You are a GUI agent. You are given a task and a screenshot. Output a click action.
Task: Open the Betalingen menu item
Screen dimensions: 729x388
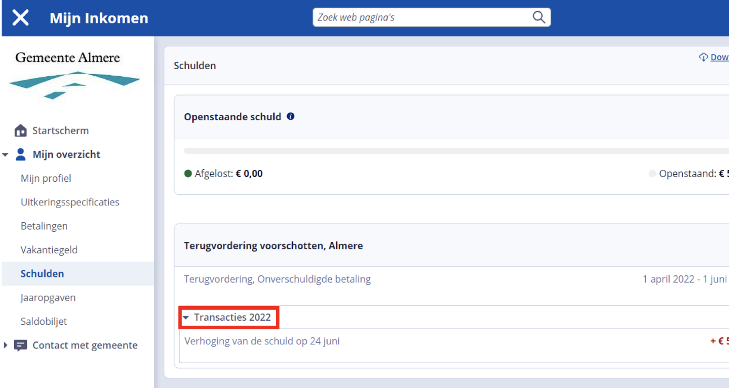pos(44,226)
